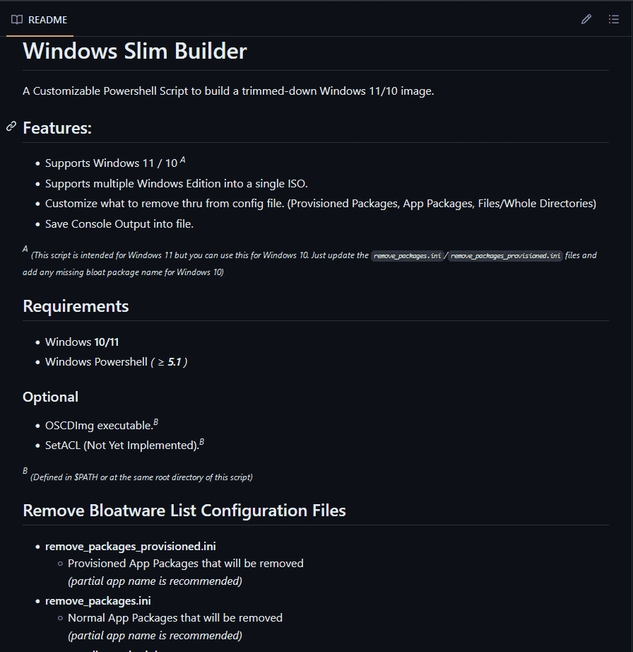Screen dimensions: 633x652
Task: Click footnote A marker above the script note
Action: [x=25, y=249]
